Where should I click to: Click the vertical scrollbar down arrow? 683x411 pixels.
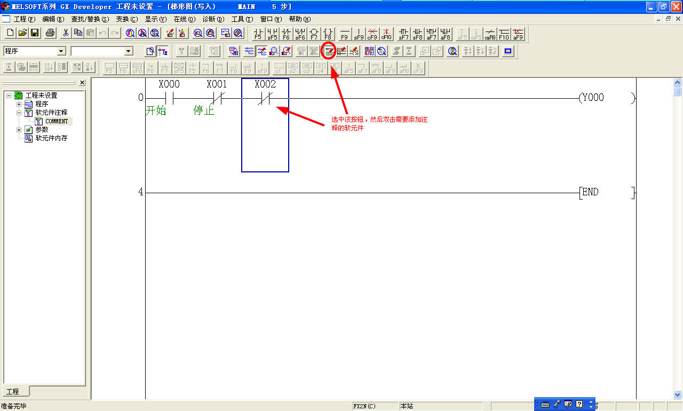tap(678, 394)
